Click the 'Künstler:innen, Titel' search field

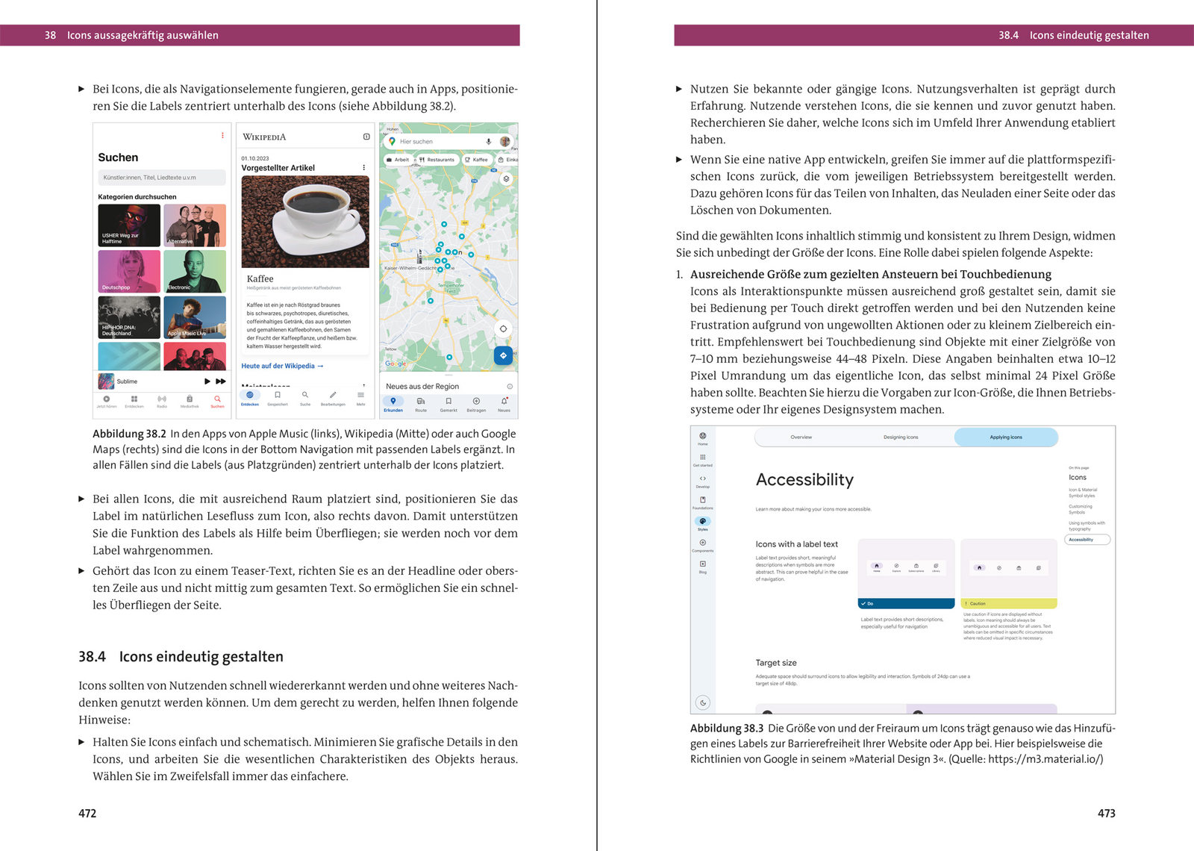162,178
